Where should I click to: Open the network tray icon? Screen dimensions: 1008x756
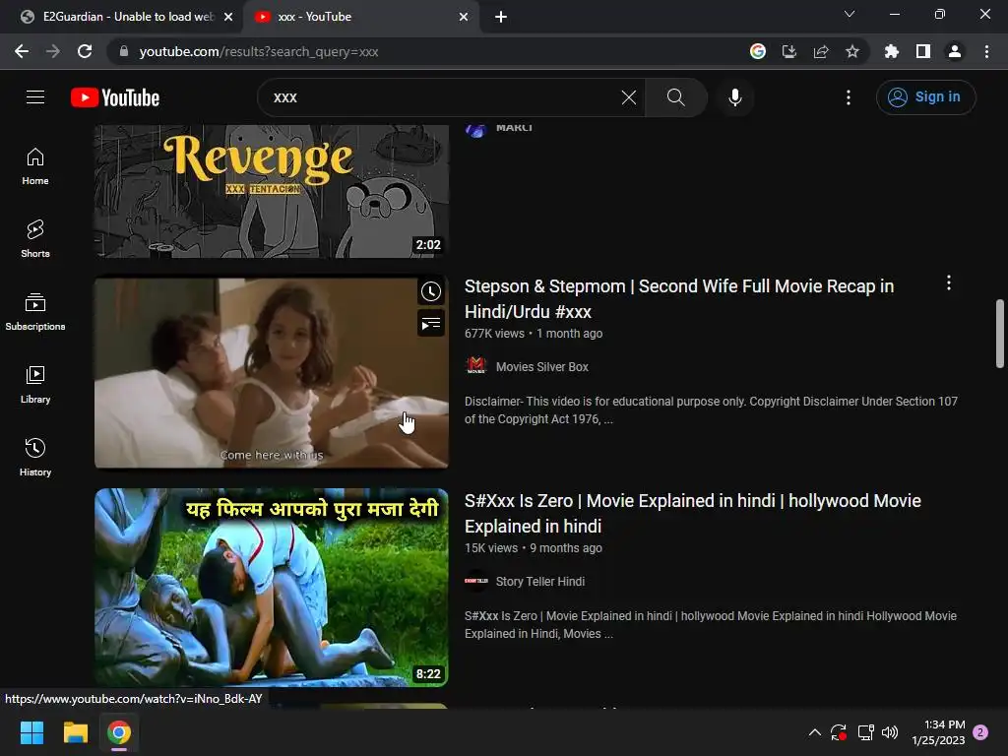point(865,732)
